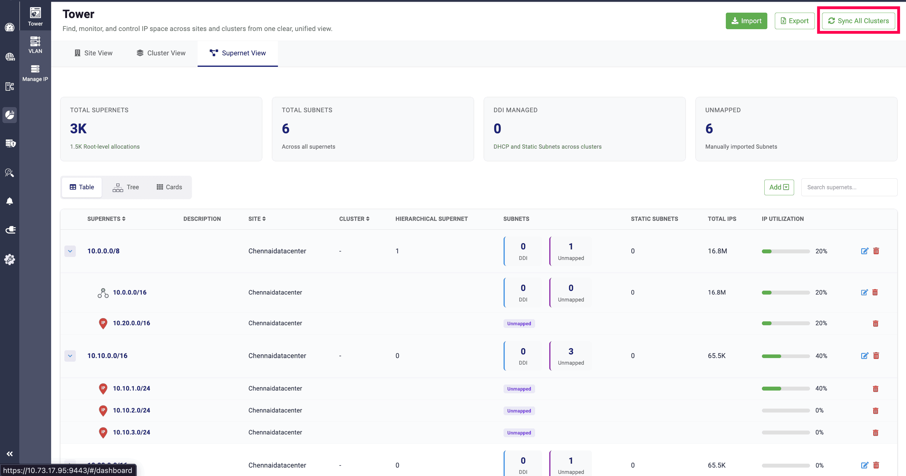Edit the 10.0.0.0/8 supernet row
Image resolution: width=906 pixels, height=476 pixels.
coord(864,251)
